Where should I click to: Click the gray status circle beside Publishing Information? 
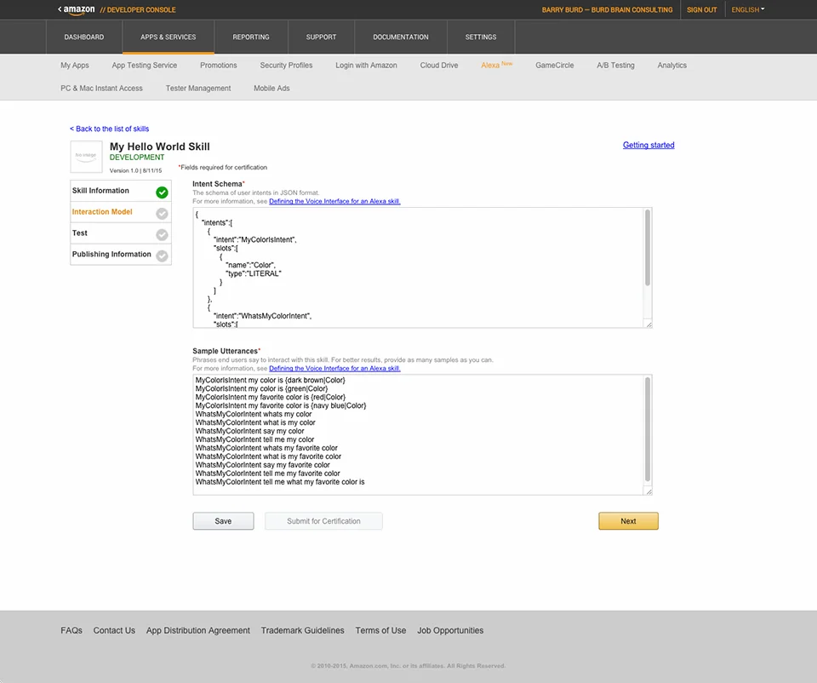tap(162, 255)
